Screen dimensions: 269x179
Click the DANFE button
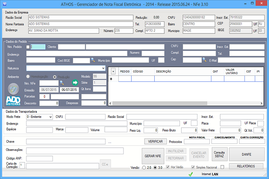[247, 154]
